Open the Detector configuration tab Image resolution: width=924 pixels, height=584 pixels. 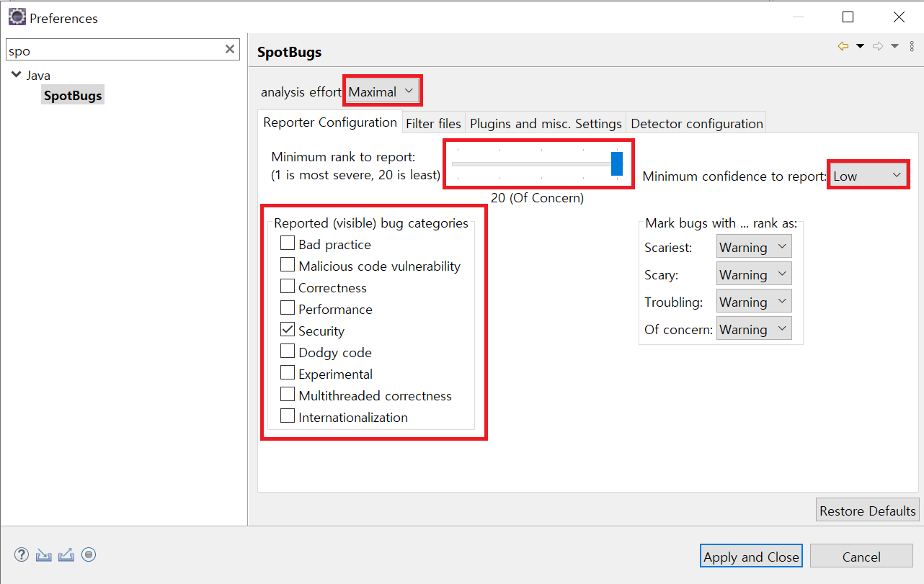(x=696, y=123)
